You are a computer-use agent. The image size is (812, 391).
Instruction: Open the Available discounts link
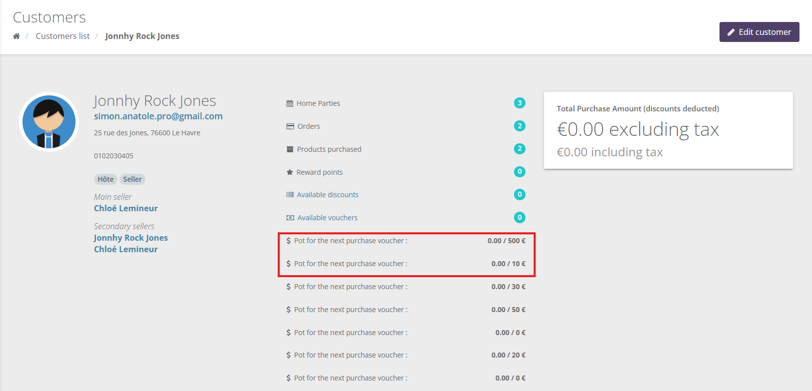click(327, 195)
